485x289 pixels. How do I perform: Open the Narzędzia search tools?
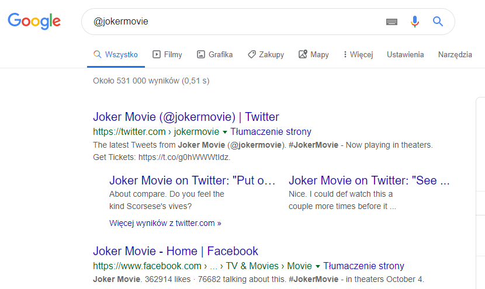click(x=455, y=54)
